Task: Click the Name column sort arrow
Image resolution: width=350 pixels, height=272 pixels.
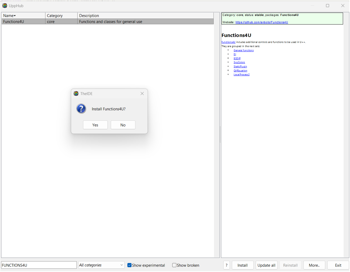Action: [x=15, y=15]
